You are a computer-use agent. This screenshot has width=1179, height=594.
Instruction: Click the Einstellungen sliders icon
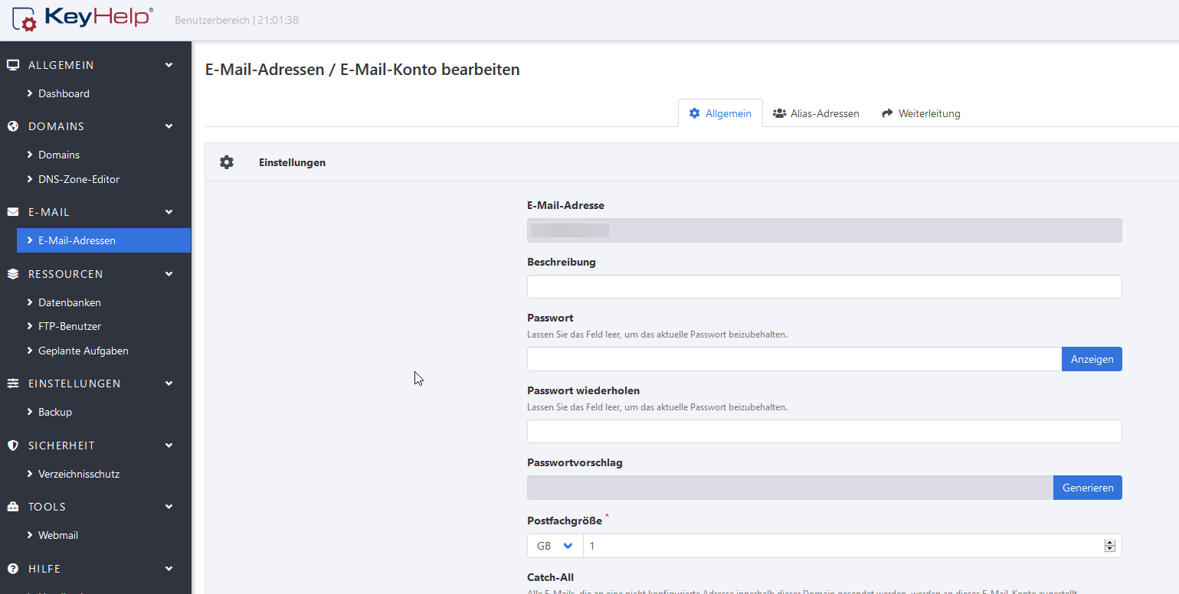(x=13, y=383)
